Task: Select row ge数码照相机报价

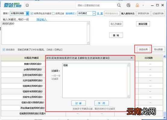Action: tap(33, 69)
